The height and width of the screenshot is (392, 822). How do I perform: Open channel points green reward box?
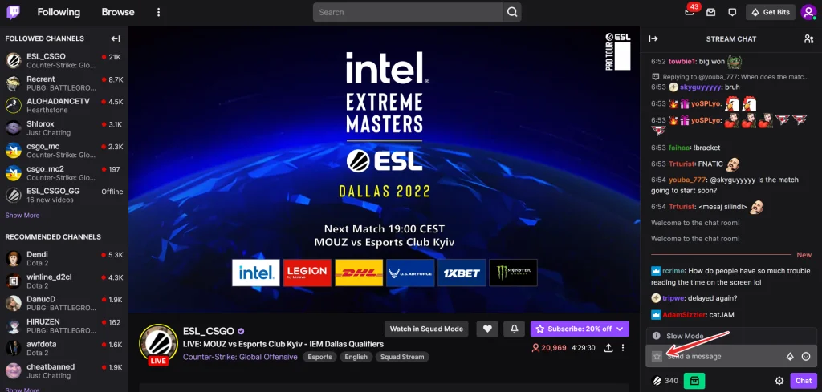[x=694, y=381]
